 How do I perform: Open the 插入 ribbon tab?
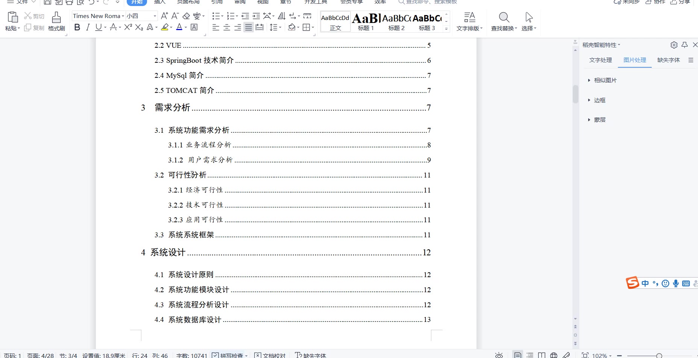click(160, 2)
